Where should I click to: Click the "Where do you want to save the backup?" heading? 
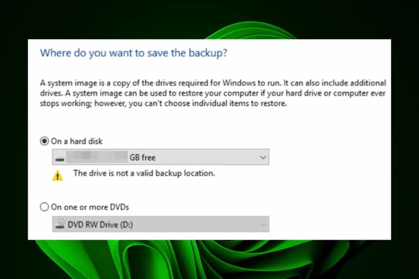coord(134,53)
